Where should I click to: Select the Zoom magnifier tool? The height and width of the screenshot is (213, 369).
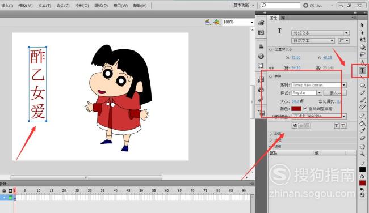click(362, 154)
